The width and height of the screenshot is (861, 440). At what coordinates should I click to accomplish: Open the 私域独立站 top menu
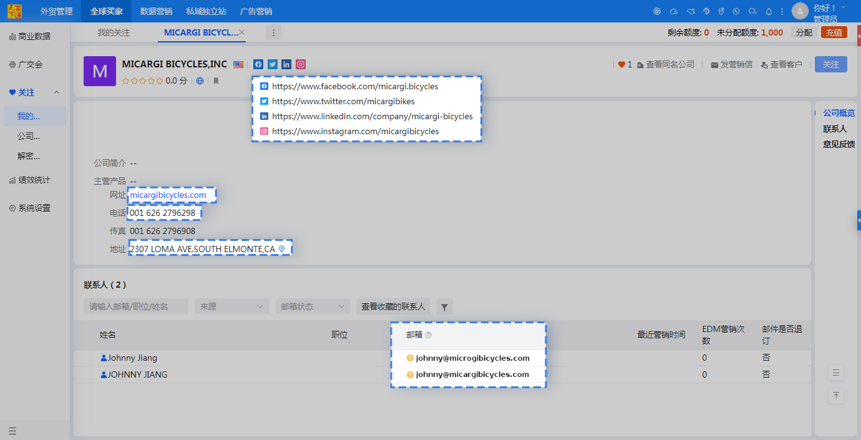206,11
